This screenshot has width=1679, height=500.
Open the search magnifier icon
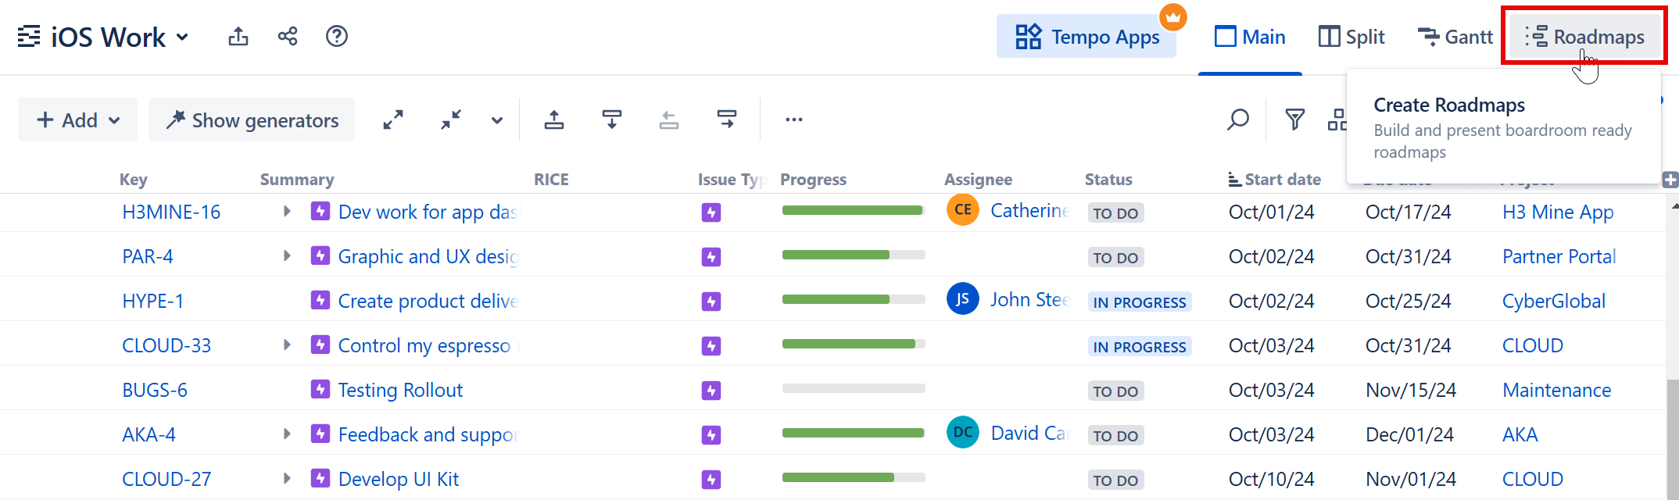(x=1238, y=120)
